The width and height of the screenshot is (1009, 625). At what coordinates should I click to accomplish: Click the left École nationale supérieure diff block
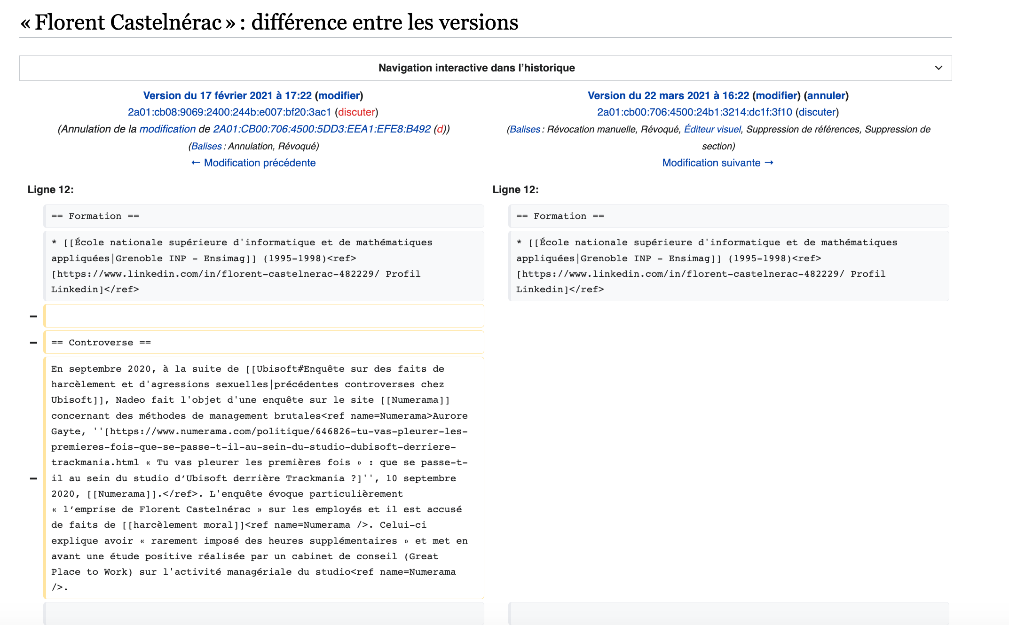point(264,266)
